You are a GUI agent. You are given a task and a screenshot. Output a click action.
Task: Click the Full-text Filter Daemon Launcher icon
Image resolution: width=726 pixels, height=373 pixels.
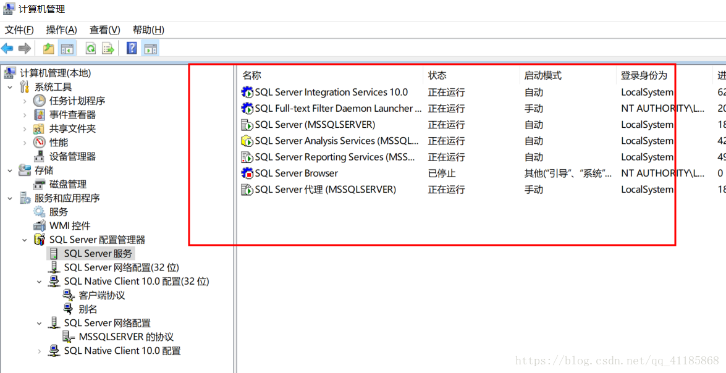tap(247, 108)
